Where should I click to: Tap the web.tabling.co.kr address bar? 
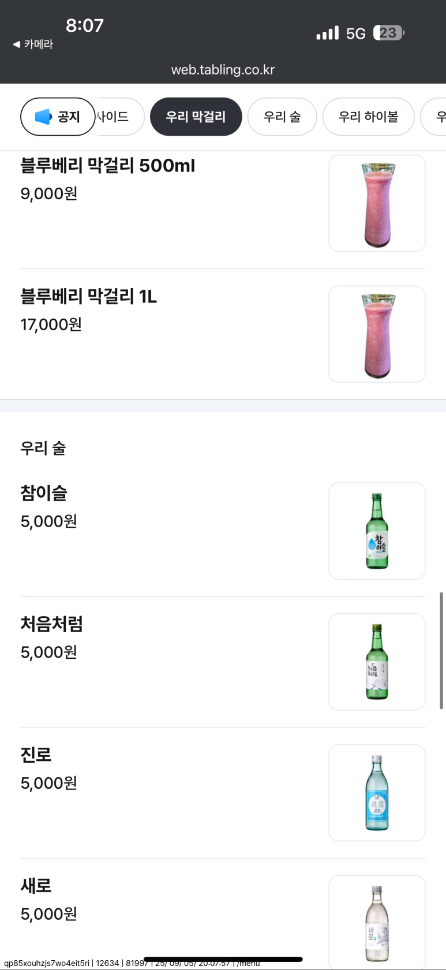[223, 70]
